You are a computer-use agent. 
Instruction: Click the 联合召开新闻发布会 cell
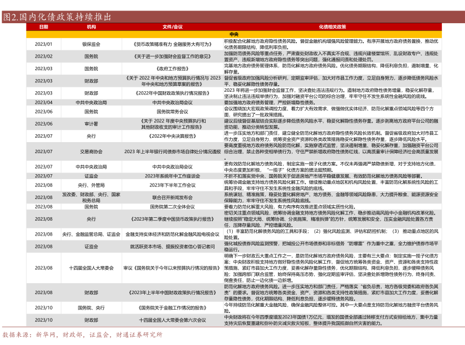tap(173, 197)
